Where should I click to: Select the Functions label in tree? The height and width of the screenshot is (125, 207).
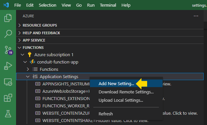click(49, 69)
